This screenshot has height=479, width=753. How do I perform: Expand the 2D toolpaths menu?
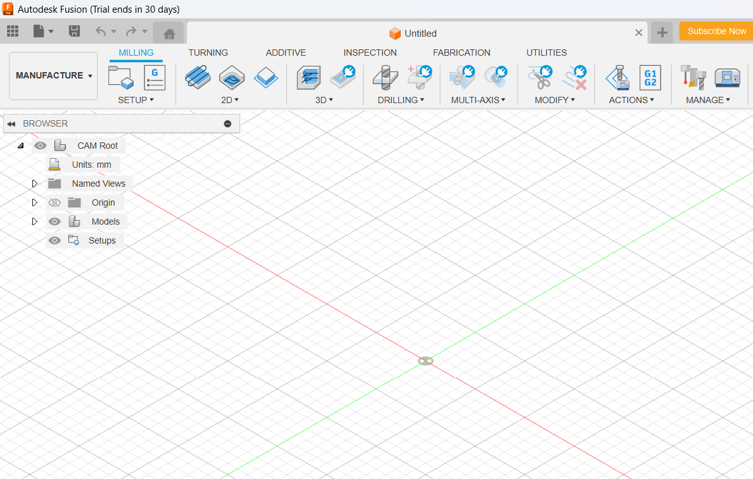coord(229,100)
